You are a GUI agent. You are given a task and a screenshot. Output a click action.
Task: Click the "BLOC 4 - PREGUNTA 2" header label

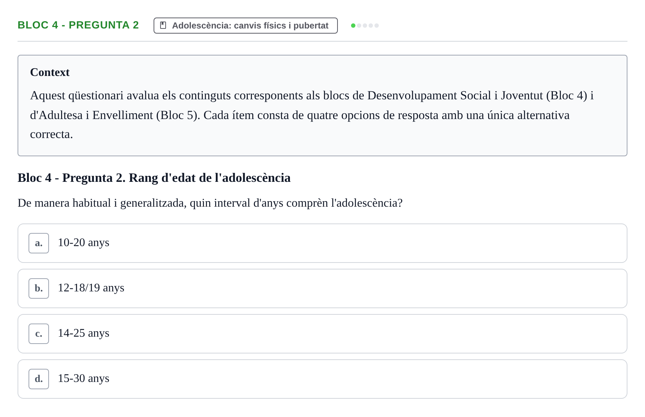pos(78,25)
